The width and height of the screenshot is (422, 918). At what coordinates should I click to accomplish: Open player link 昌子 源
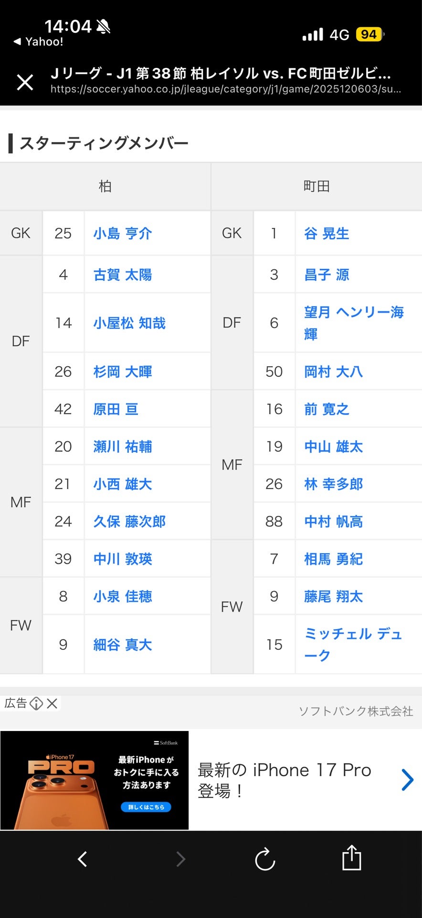pos(327,274)
